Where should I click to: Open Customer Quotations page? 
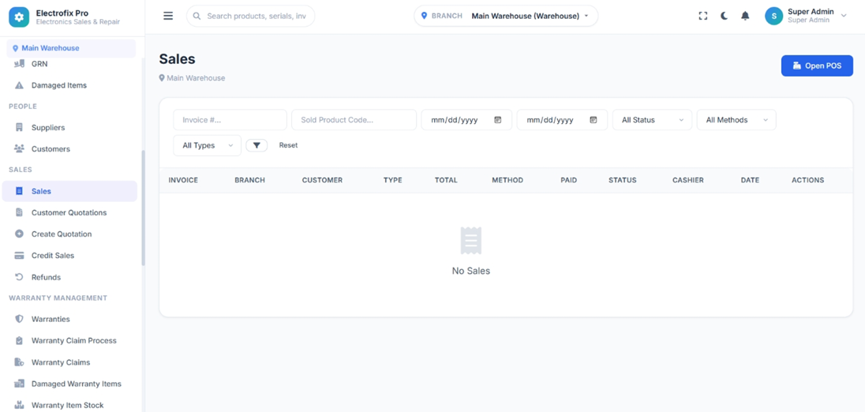click(69, 212)
